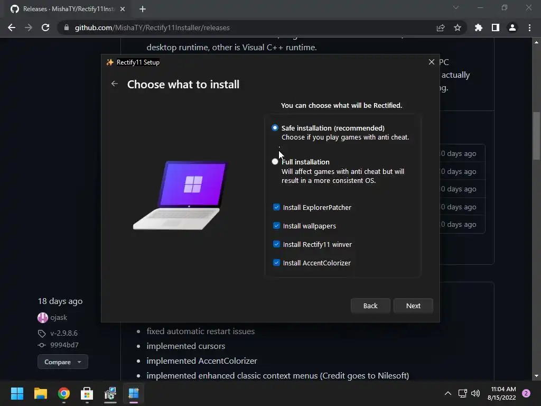Select the Releases MishaTY tab
Image resolution: width=541 pixels, height=406 pixels.
coord(68,9)
